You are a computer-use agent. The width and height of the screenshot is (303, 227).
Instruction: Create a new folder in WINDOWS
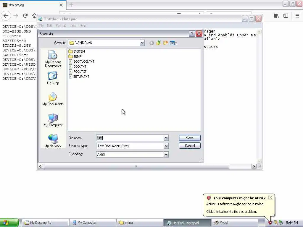(165, 43)
